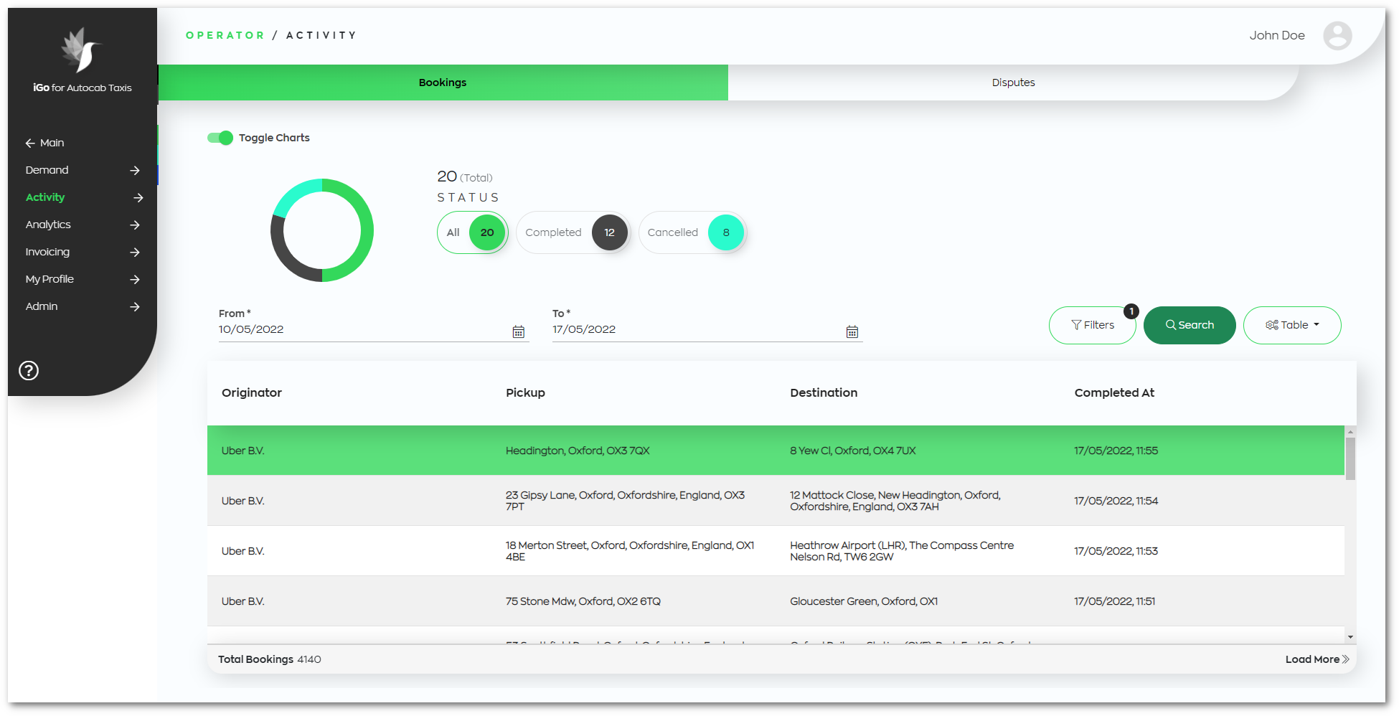1399x716 pixels.
Task: Click the Originator column header
Action: click(x=252, y=392)
